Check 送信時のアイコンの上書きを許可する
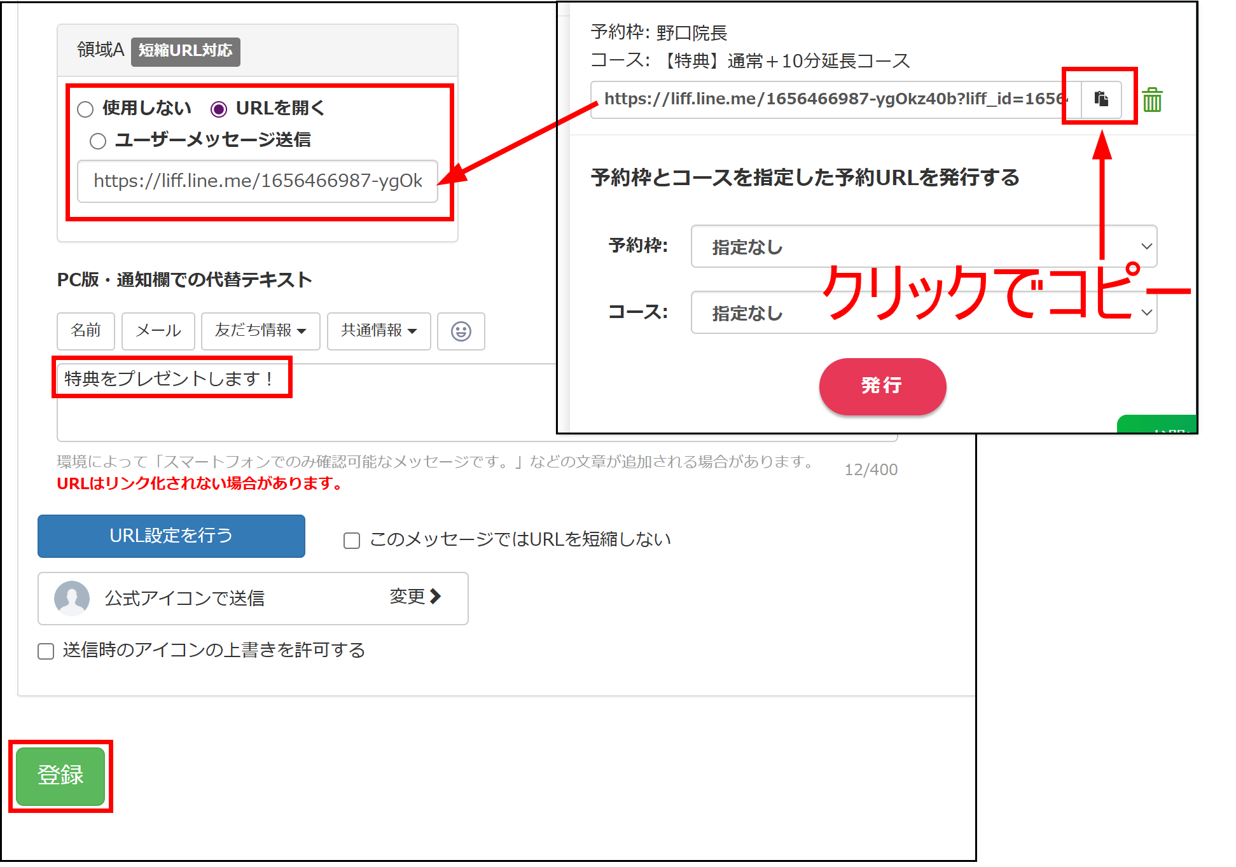Screen dimensions: 1236x867 46,651
